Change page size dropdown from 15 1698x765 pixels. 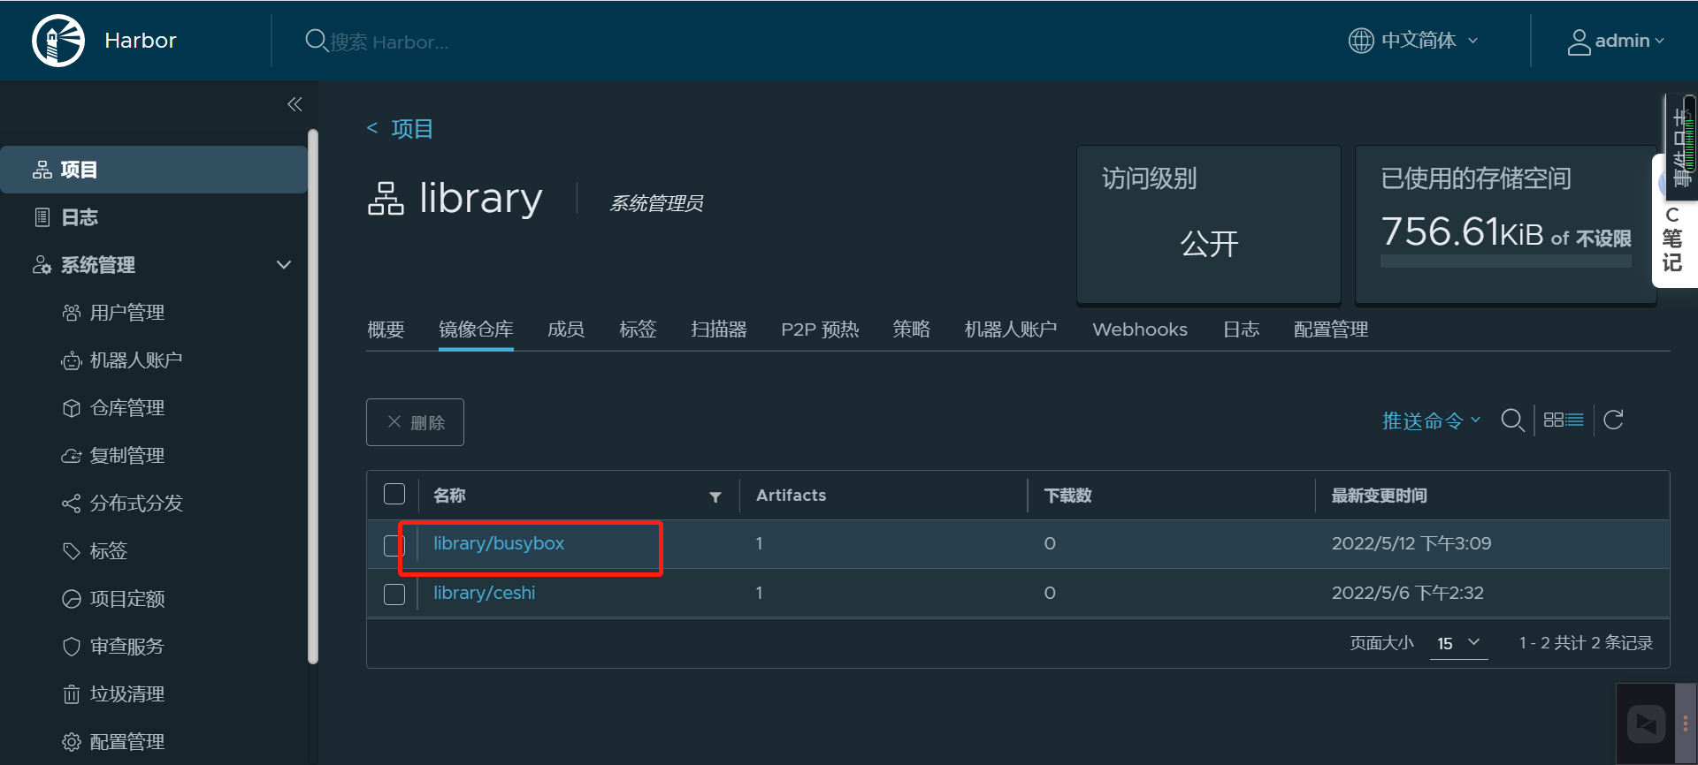point(1458,643)
